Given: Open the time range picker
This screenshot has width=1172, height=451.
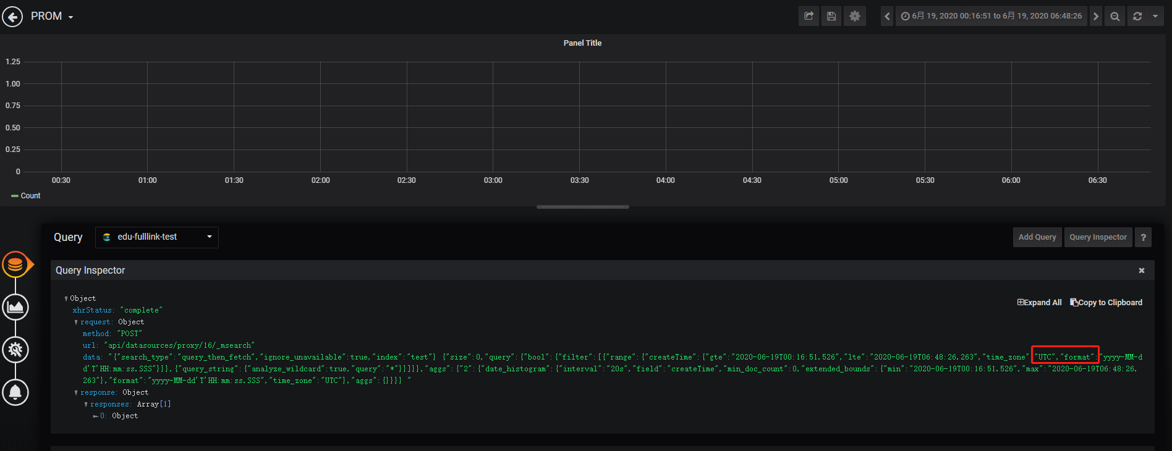Looking at the screenshot, I should [x=992, y=16].
